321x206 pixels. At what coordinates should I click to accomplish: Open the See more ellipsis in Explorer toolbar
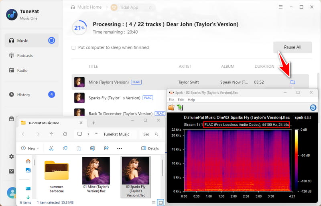pyautogui.click(x=120, y=148)
